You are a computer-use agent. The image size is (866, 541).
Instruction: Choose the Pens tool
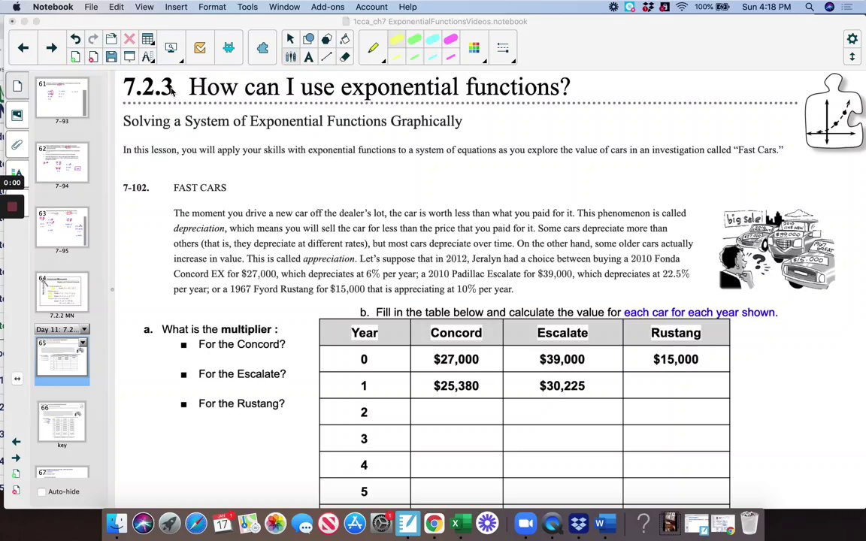(x=290, y=56)
